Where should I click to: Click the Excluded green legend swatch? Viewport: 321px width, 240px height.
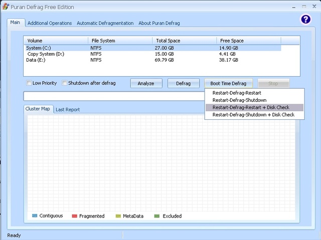tap(157, 216)
